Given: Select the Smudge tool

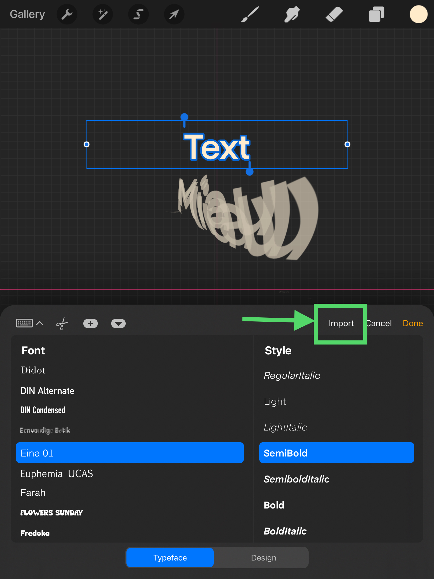Looking at the screenshot, I should pyautogui.click(x=292, y=14).
